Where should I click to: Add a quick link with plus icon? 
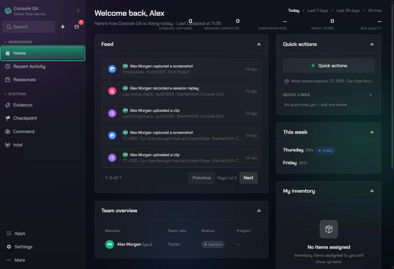(370, 95)
